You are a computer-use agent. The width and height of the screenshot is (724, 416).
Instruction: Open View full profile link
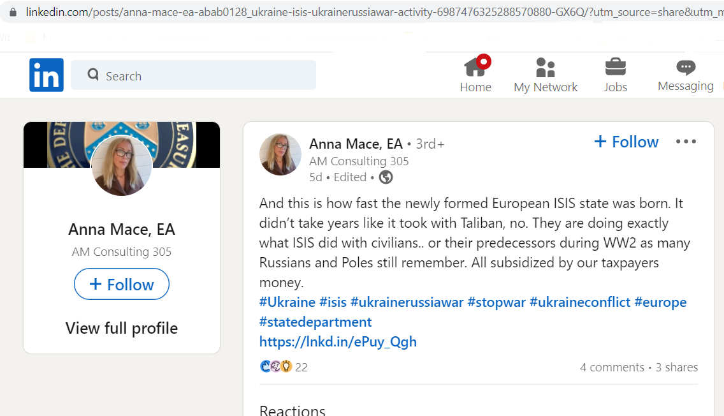click(122, 328)
